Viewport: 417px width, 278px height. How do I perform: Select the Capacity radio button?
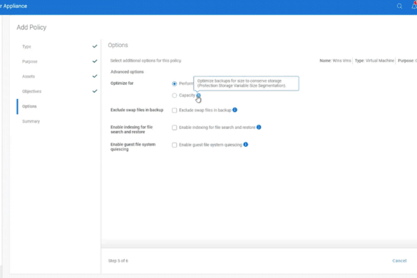174,96
